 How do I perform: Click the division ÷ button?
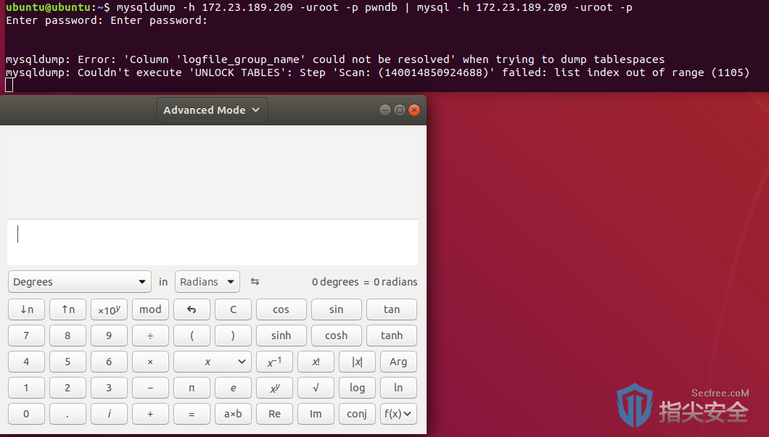pos(150,335)
